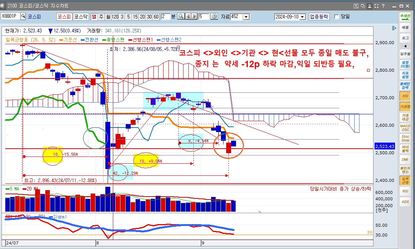Expand the 자료 452 count dropdown
Image resolution: width=415 pixels, height=249 pixels.
tap(246, 17)
